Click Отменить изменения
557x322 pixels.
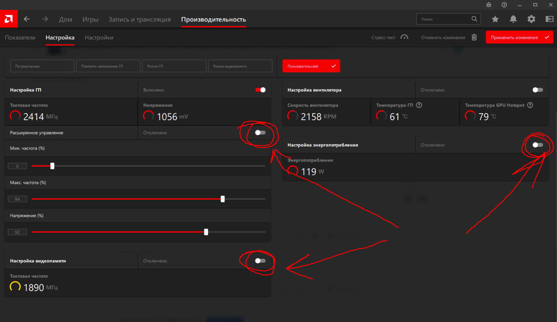(x=443, y=38)
